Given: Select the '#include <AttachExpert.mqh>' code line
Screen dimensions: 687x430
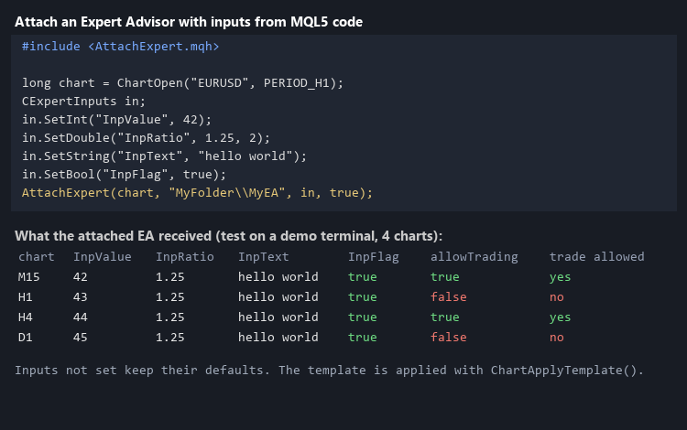Looking at the screenshot, I should (121, 47).
